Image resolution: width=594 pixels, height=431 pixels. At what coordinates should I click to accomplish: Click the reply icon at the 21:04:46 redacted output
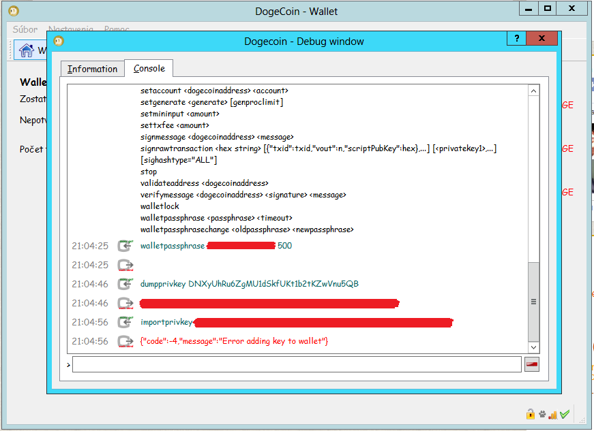point(125,303)
